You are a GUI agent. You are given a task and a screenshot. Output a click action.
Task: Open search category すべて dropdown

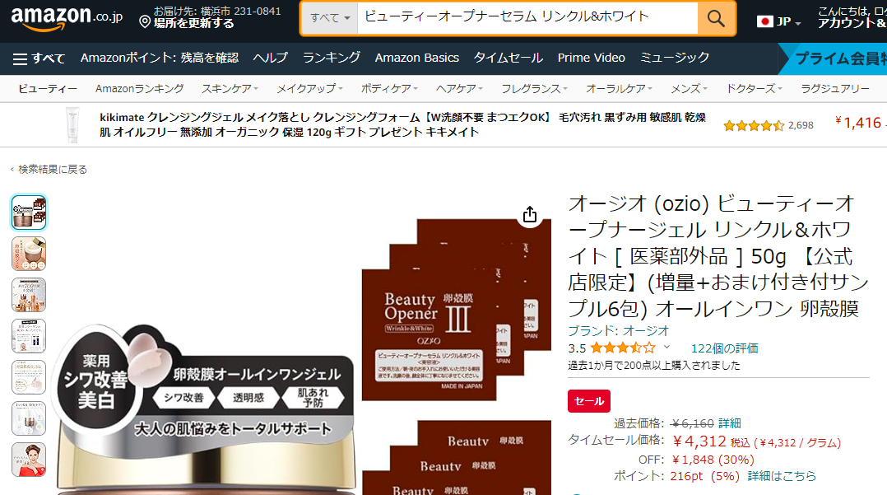click(x=330, y=18)
